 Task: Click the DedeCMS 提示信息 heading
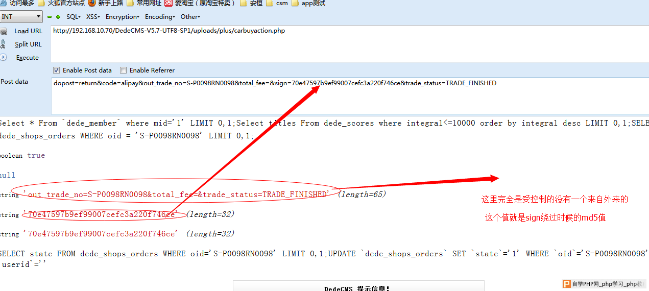point(357,288)
